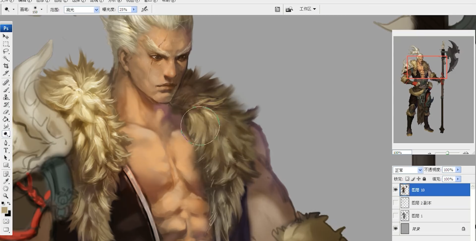Click the foreground color swatch

point(4,210)
